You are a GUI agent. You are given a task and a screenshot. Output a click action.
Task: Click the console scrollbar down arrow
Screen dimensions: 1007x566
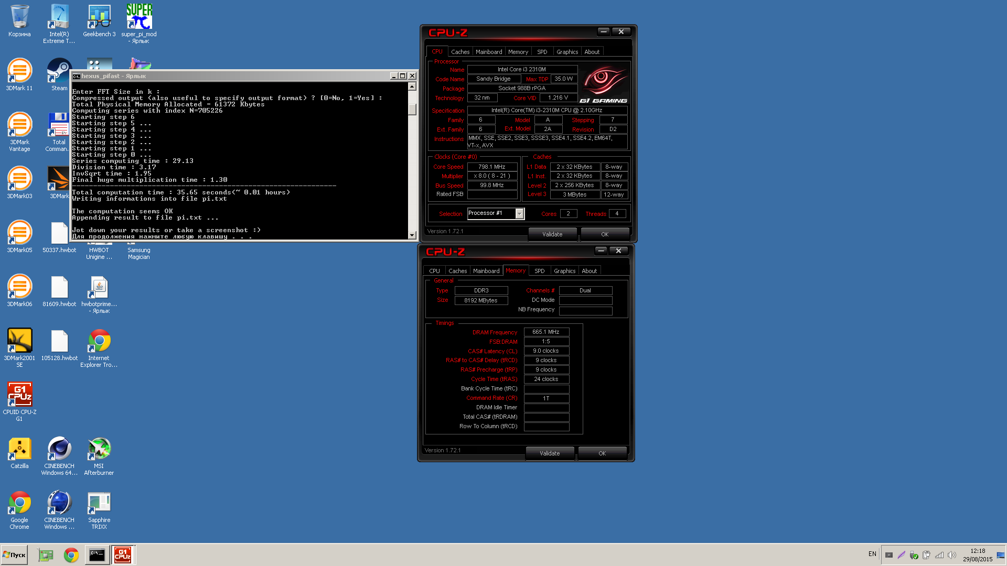pyautogui.click(x=412, y=235)
